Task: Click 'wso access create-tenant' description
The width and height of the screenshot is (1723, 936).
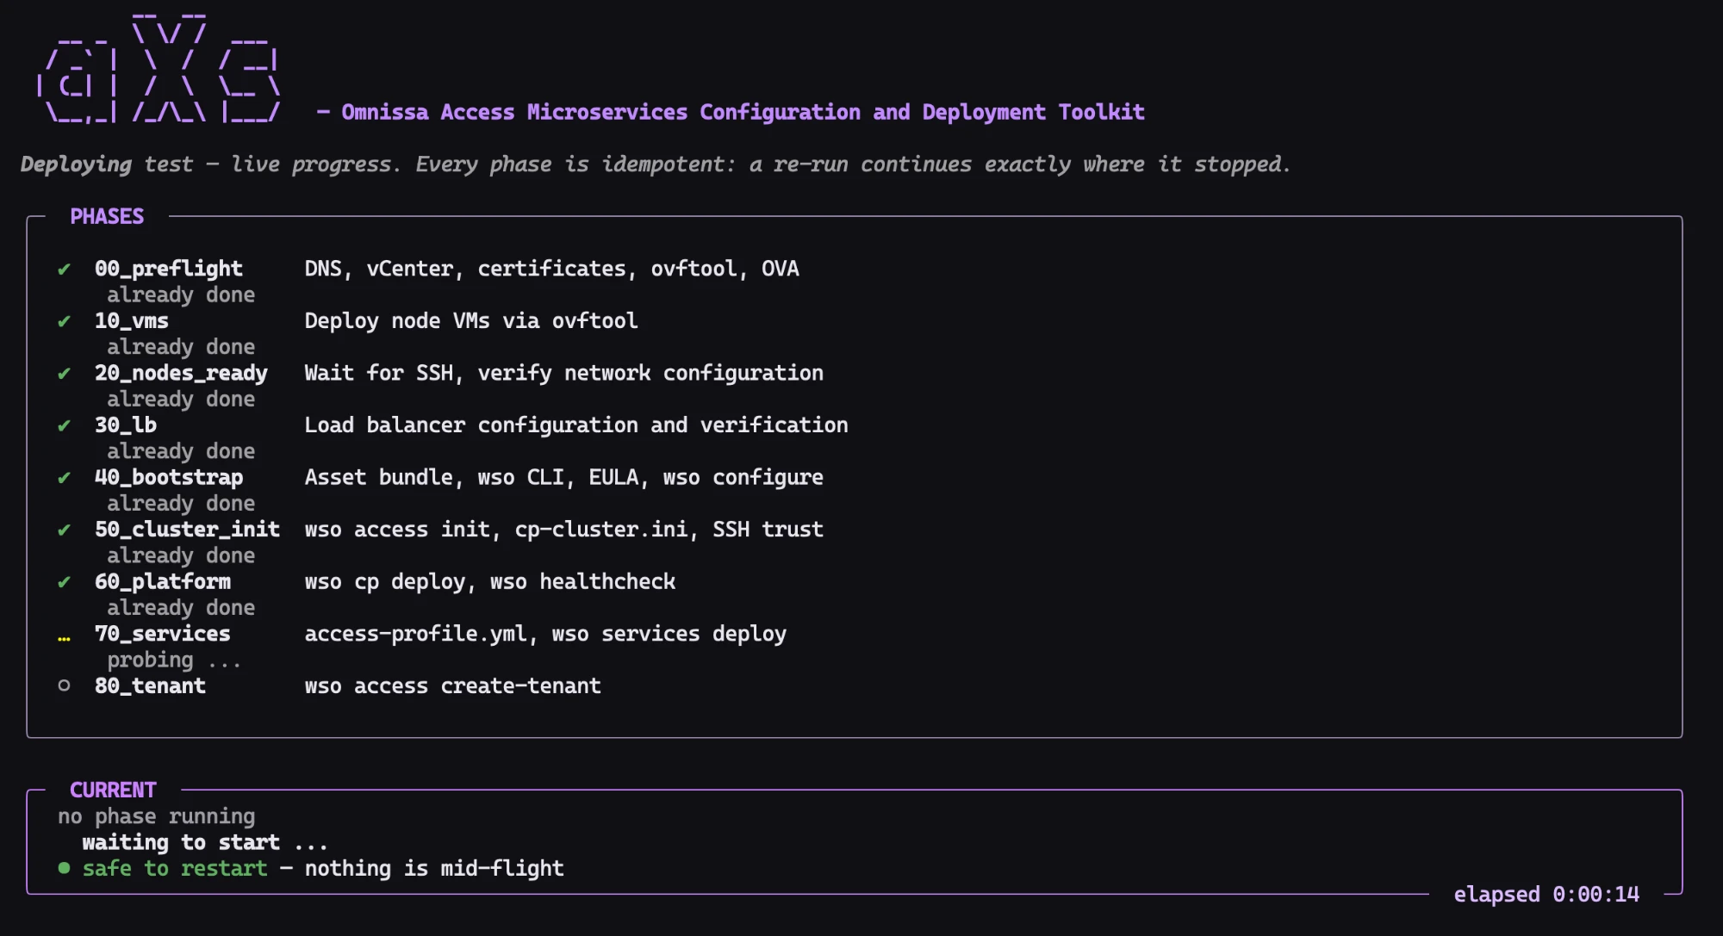Action: [x=453, y=686]
